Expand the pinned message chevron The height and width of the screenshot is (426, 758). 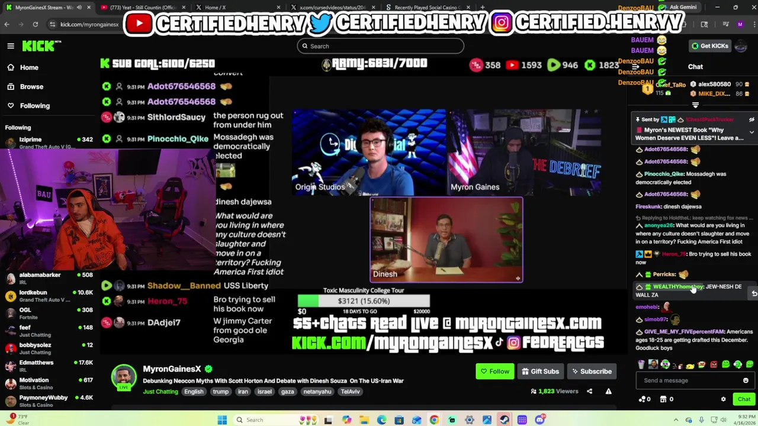751,133
